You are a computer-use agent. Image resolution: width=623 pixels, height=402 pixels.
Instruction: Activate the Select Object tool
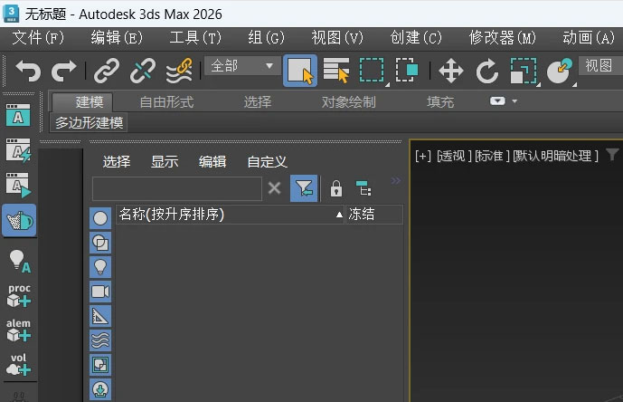tap(300, 71)
